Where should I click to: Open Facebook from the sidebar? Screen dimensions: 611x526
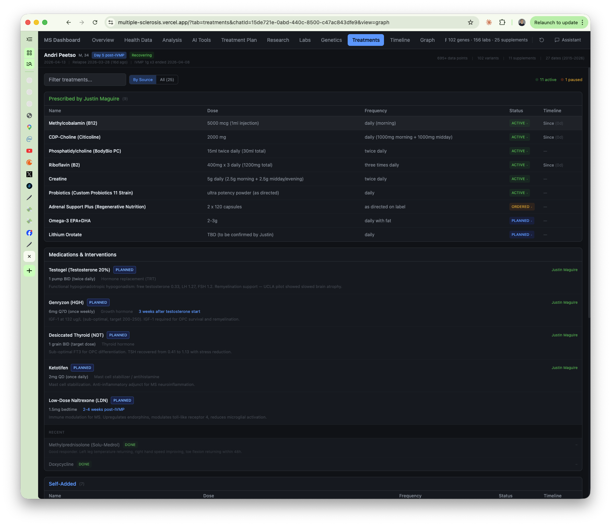pyautogui.click(x=29, y=233)
